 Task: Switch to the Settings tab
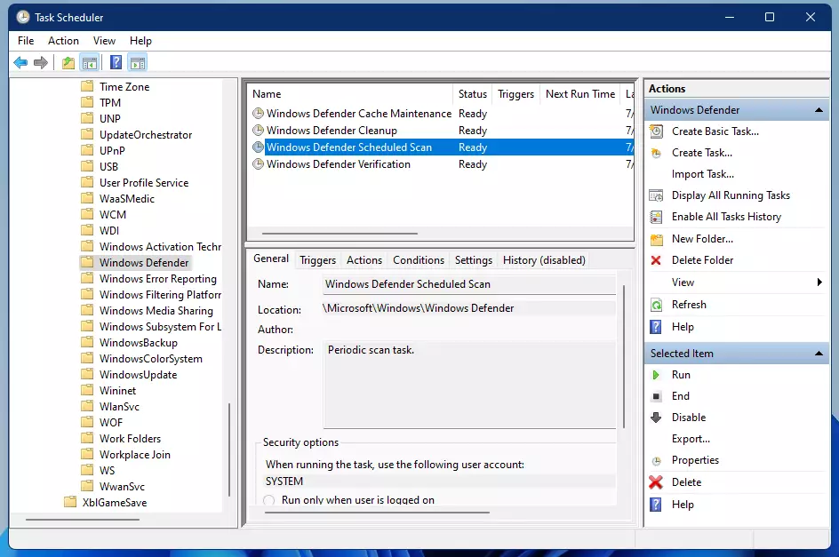coord(474,260)
